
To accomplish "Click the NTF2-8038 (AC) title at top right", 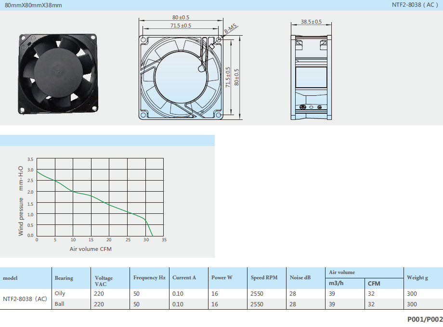I will click(x=415, y=5).
